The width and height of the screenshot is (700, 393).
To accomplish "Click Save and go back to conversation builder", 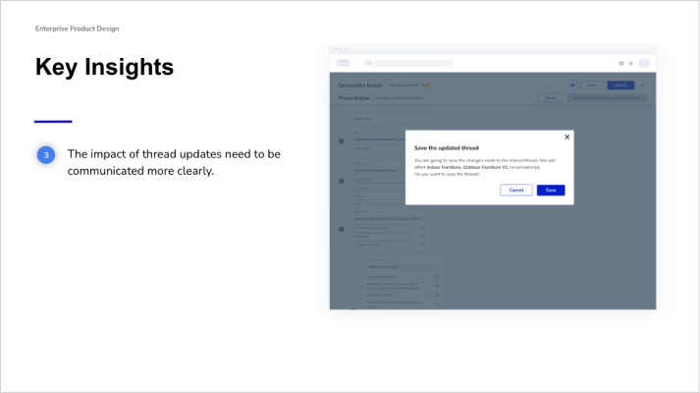I will [x=609, y=98].
